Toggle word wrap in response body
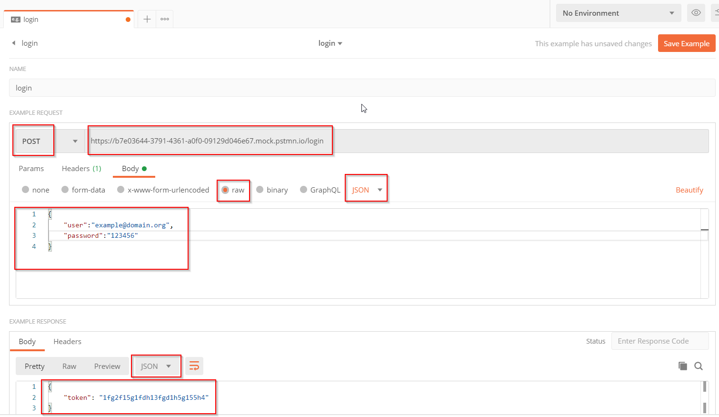Image resolution: width=719 pixels, height=417 pixels. [x=194, y=366]
